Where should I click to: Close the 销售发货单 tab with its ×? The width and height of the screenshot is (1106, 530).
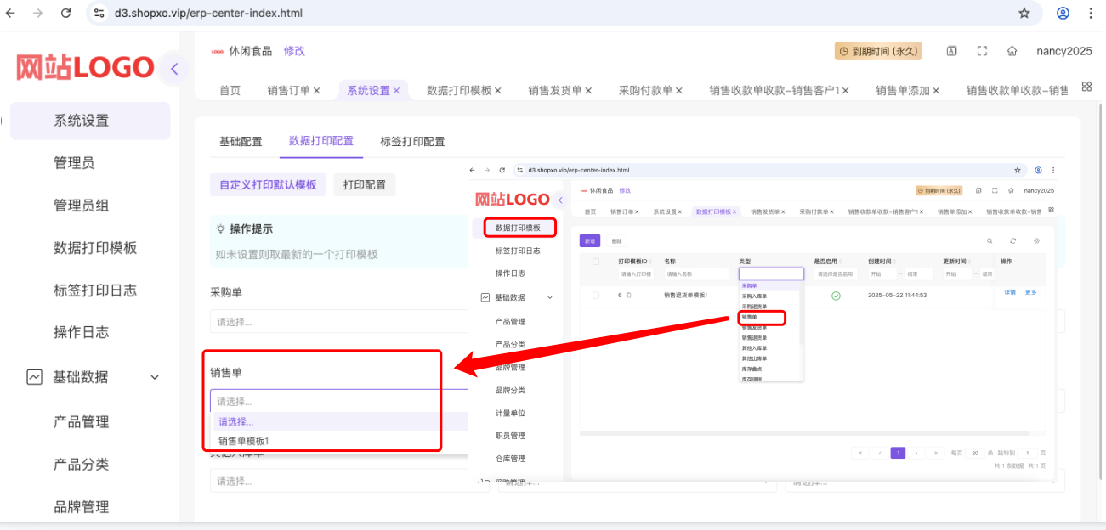[588, 90]
